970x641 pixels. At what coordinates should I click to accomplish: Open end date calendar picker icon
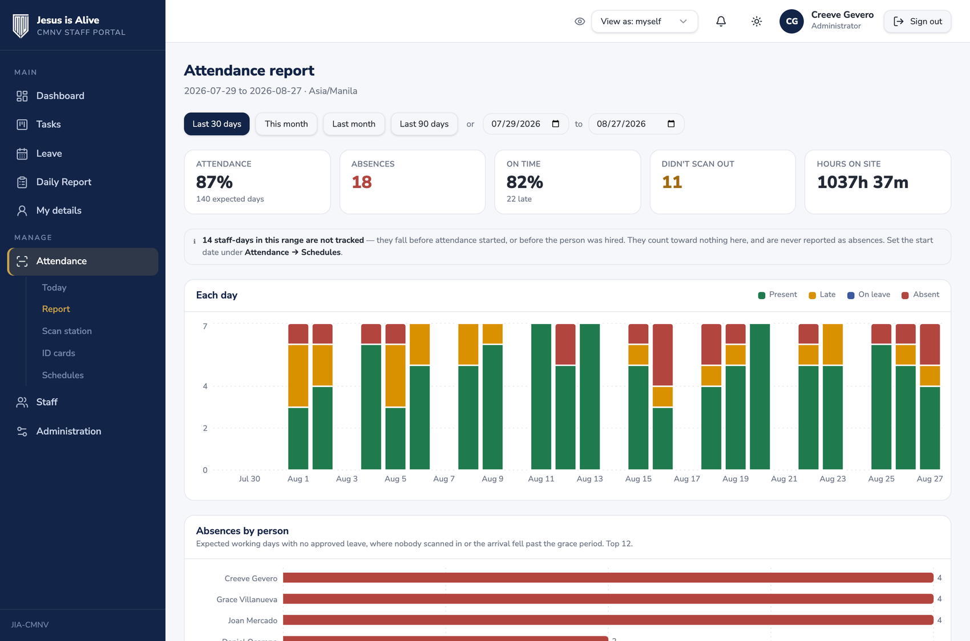671,124
